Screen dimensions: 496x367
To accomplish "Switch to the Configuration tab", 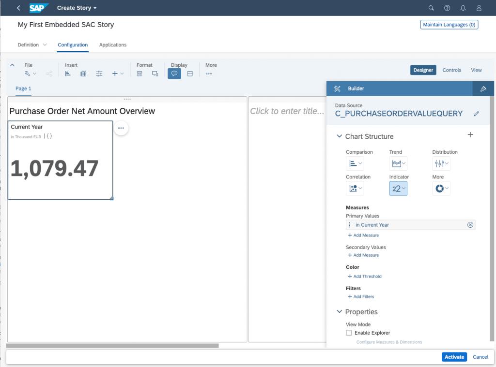I will pyautogui.click(x=73, y=45).
